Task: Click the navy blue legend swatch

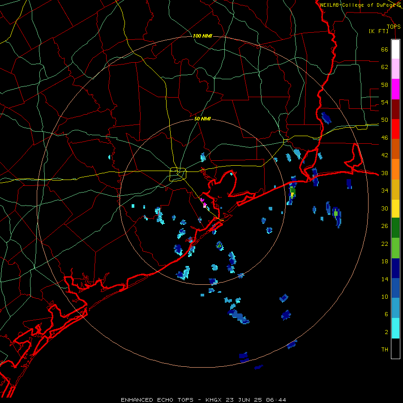Action: point(395,268)
